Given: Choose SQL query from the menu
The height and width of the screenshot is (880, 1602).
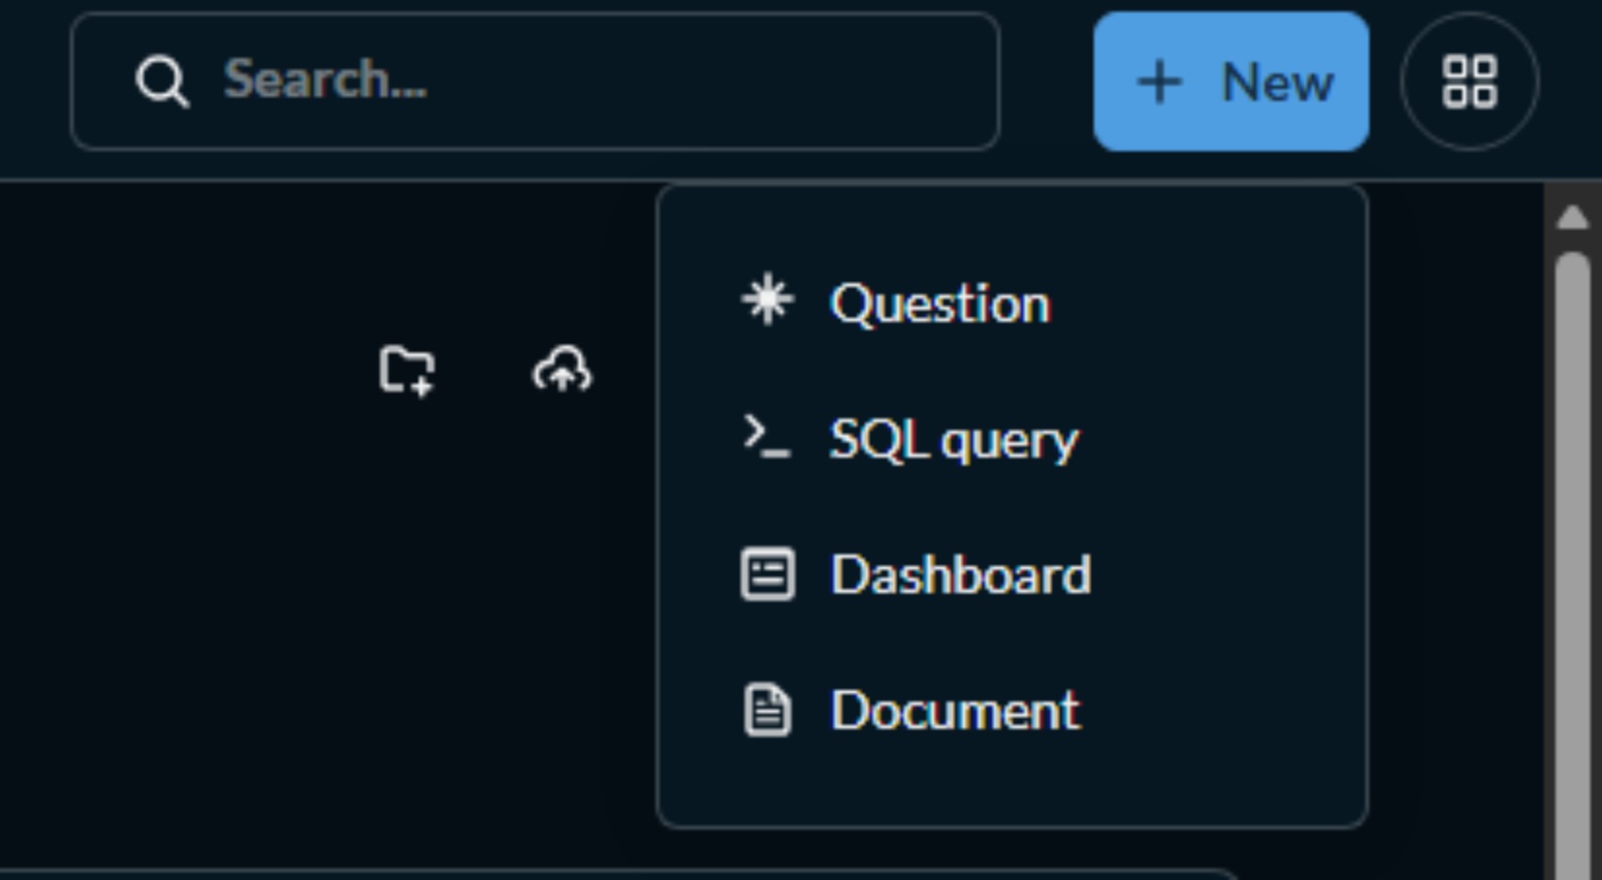Looking at the screenshot, I should (x=953, y=439).
